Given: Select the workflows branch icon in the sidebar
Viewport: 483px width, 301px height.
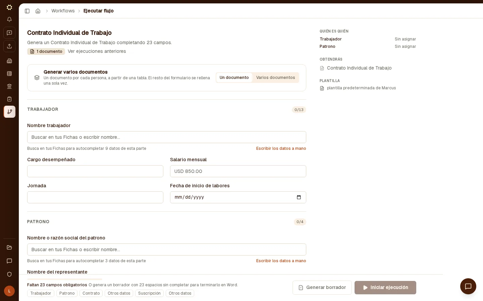Looking at the screenshot, I should [9, 112].
